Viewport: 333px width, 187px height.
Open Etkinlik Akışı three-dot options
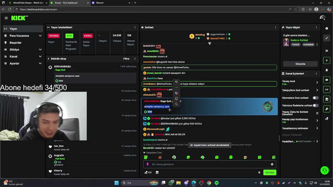point(135,59)
